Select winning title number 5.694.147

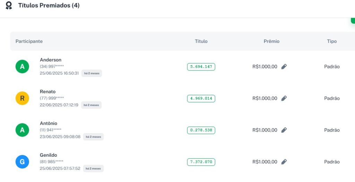[201, 67]
